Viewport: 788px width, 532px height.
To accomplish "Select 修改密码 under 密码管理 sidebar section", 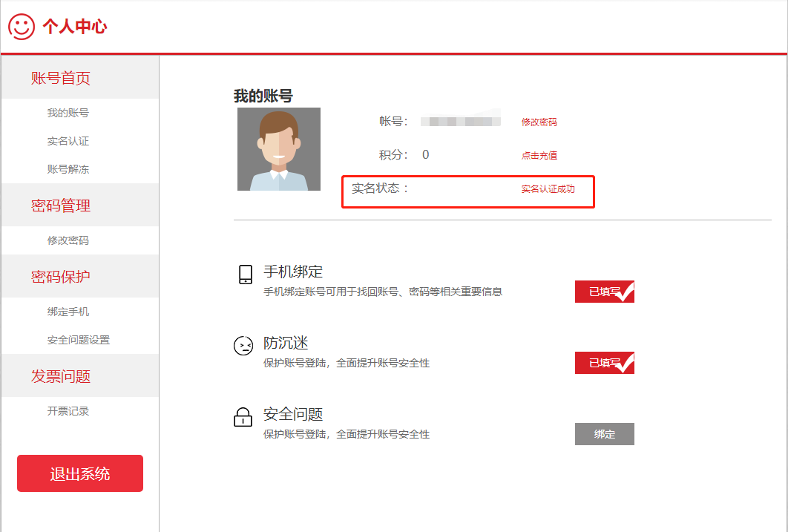I will click(x=68, y=240).
